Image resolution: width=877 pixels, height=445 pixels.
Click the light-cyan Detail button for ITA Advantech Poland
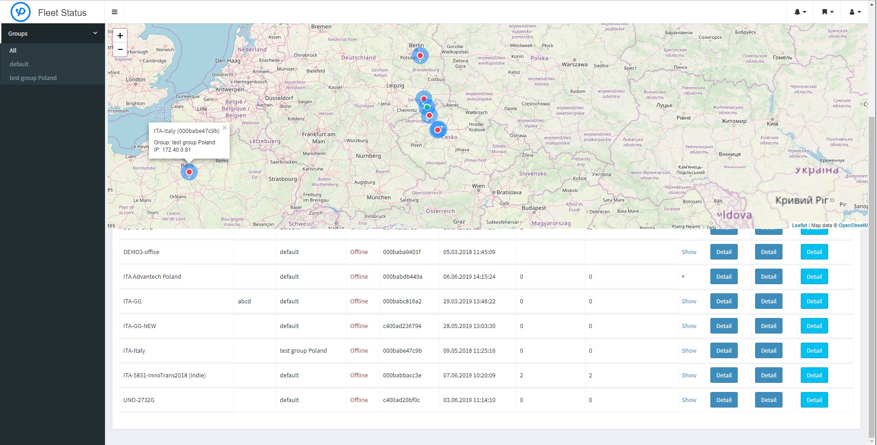click(814, 276)
